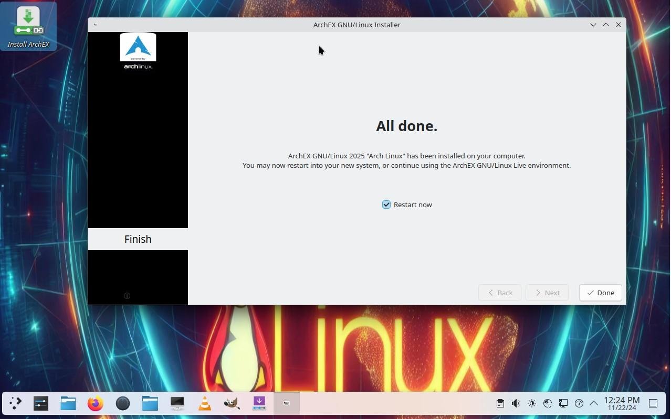
Task: Click the Show Desktop button
Action: tap(653, 403)
